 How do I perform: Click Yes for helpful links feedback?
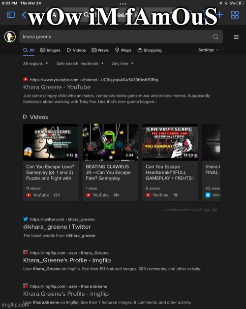coord(206,210)
